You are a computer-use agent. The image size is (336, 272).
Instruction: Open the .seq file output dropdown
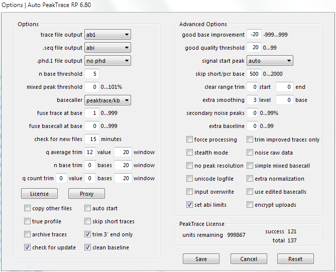pyautogui.click(x=107, y=48)
